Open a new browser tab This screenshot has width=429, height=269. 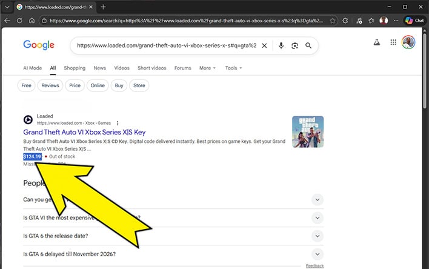pyautogui.click(x=103, y=7)
